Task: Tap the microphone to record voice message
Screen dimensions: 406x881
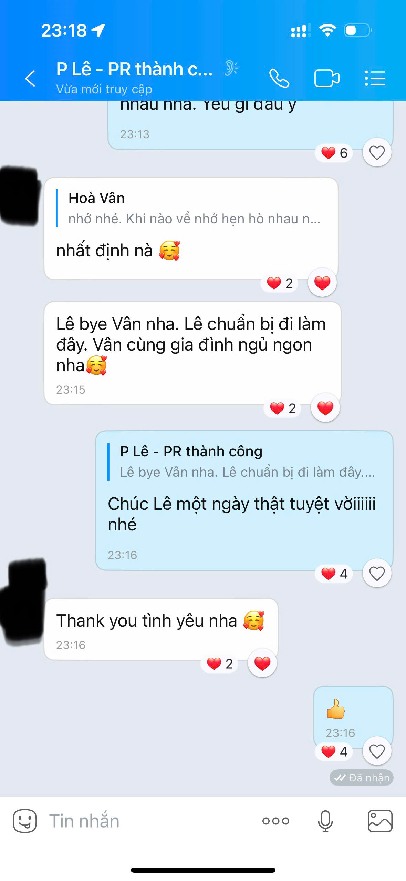Action: pyautogui.click(x=325, y=821)
